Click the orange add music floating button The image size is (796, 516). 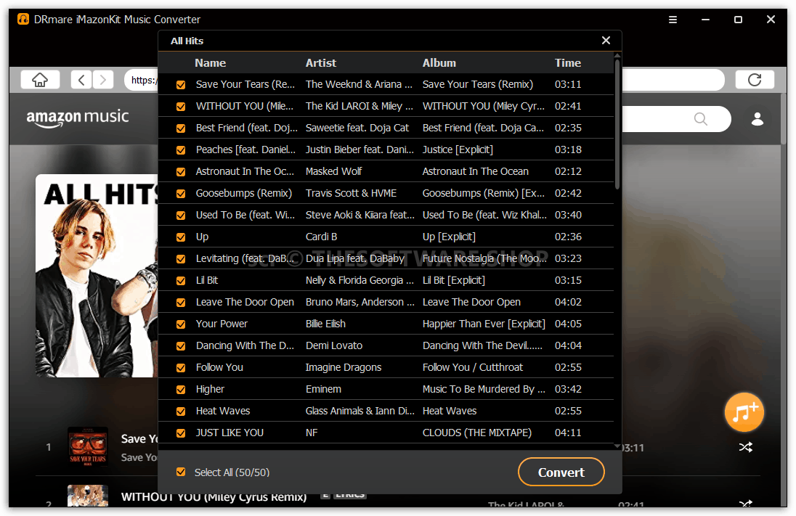pyautogui.click(x=744, y=412)
